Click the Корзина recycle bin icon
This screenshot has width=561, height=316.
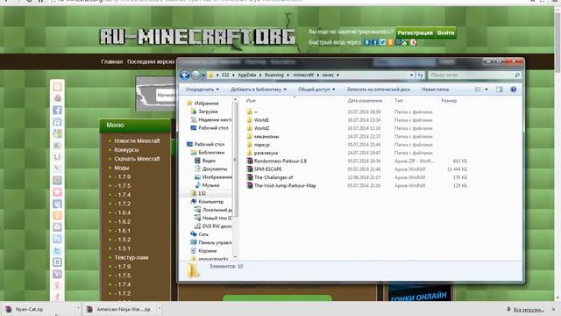(x=193, y=251)
